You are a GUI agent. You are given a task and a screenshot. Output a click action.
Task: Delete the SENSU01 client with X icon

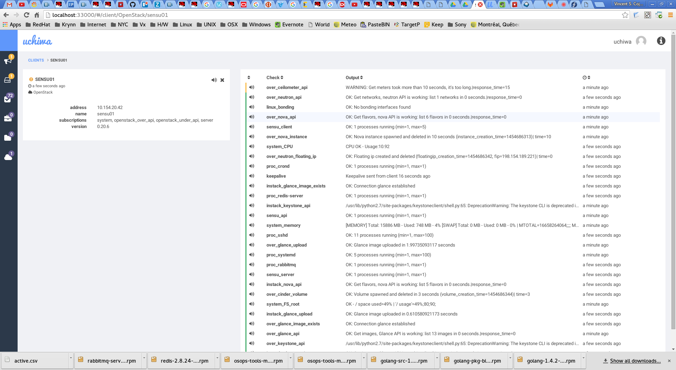(222, 80)
